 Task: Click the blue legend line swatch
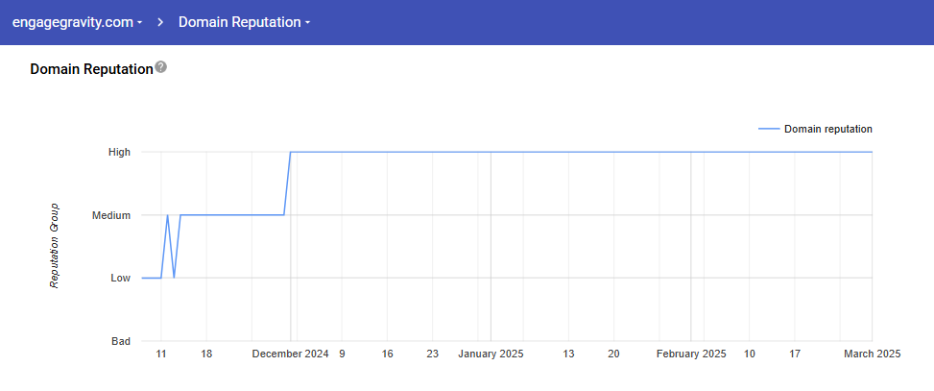[x=769, y=129]
